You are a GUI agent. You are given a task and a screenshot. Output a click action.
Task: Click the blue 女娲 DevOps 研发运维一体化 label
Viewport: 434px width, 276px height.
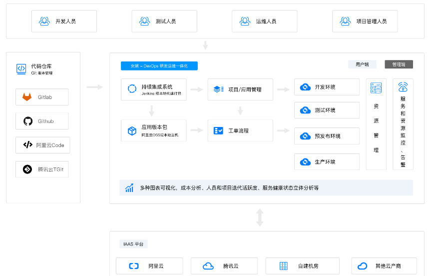pos(159,66)
